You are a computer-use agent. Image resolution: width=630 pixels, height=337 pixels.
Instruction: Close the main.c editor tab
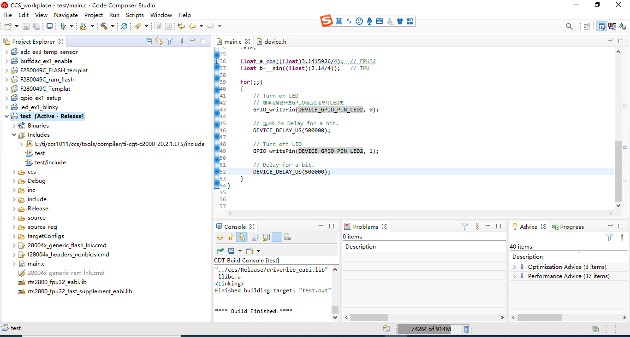tap(248, 41)
